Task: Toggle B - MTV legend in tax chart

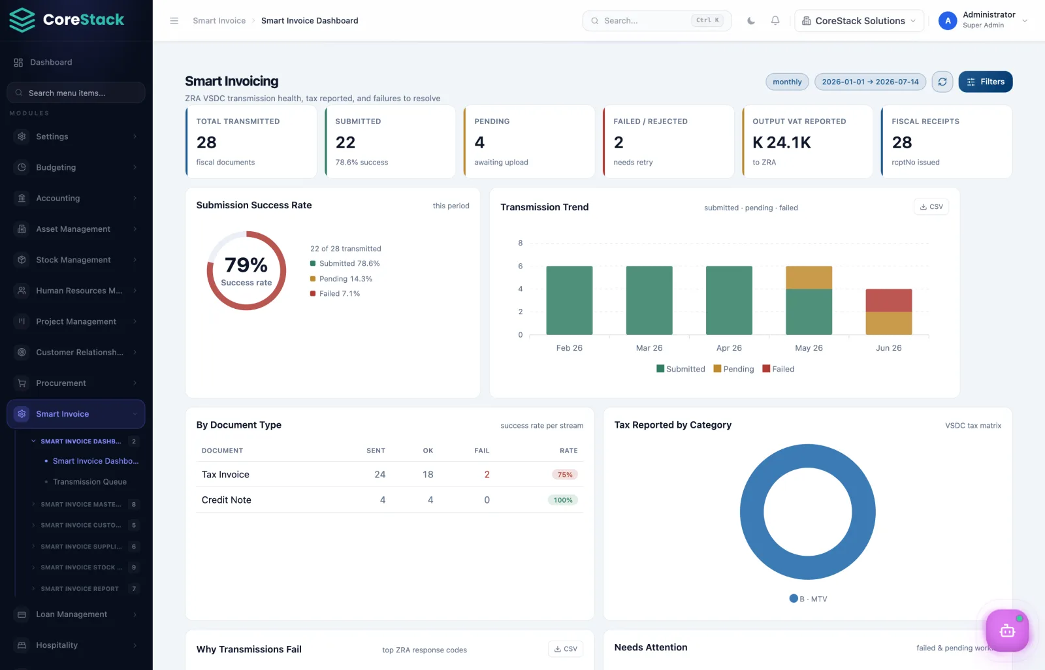Action: (808, 599)
